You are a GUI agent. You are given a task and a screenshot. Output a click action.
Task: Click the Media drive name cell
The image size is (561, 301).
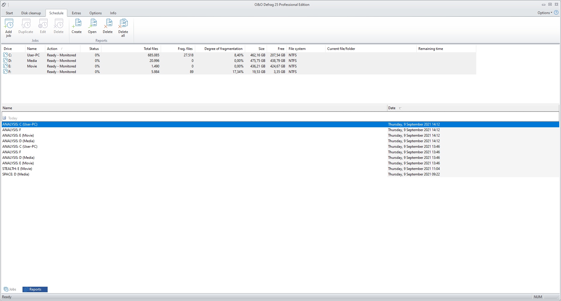[32, 60]
